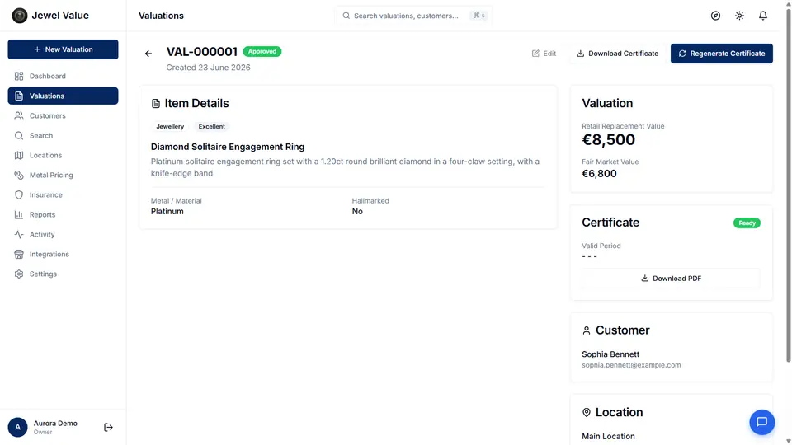This screenshot has height=445, width=792.
Task: Click the Item Details document icon
Action: pos(156,104)
